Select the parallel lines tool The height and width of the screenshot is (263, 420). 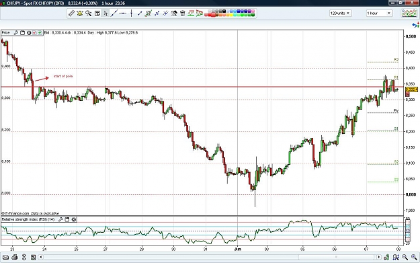click(x=165, y=13)
